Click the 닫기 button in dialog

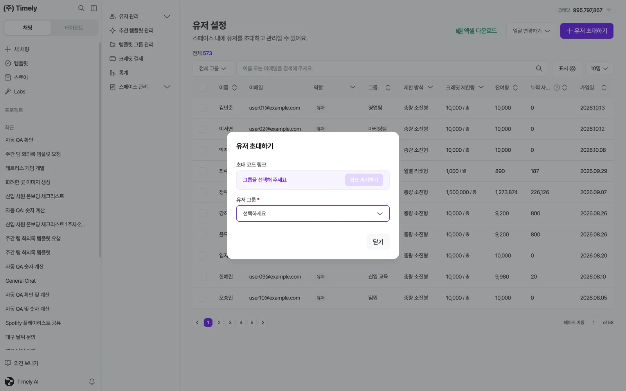click(x=378, y=242)
